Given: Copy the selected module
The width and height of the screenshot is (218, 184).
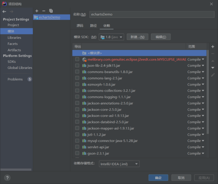Looking at the screenshot, I should pos(51,11).
